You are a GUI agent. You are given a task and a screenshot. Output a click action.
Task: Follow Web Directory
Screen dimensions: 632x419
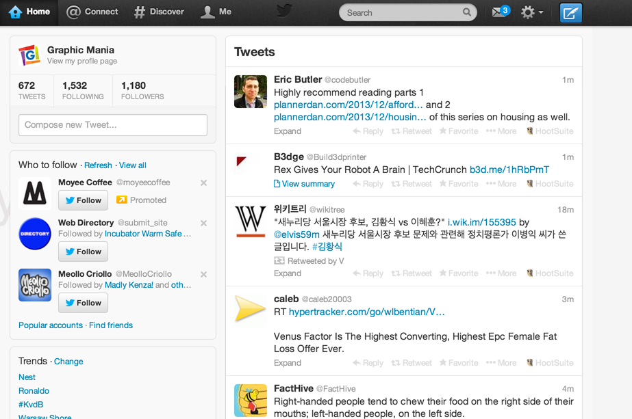point(83,252)
